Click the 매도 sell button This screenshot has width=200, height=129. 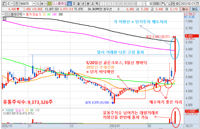click(195, 9)
